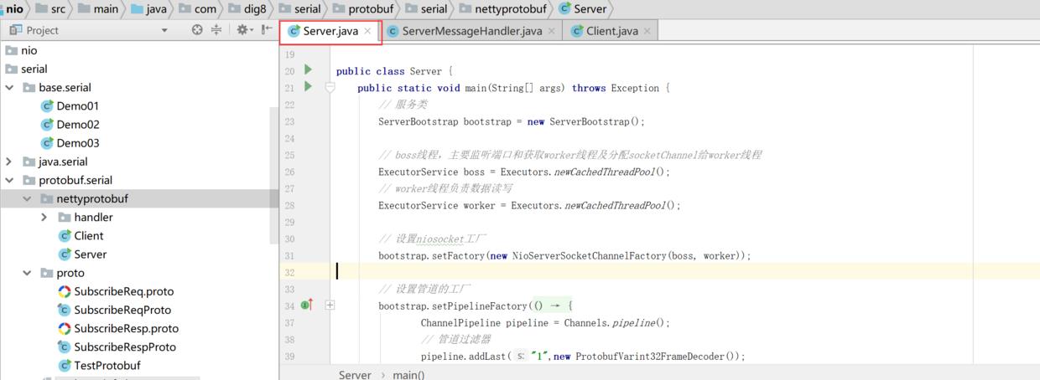Collapse the main method fold marker on line 21
The image size is (1040, 380).
(330, 87)
